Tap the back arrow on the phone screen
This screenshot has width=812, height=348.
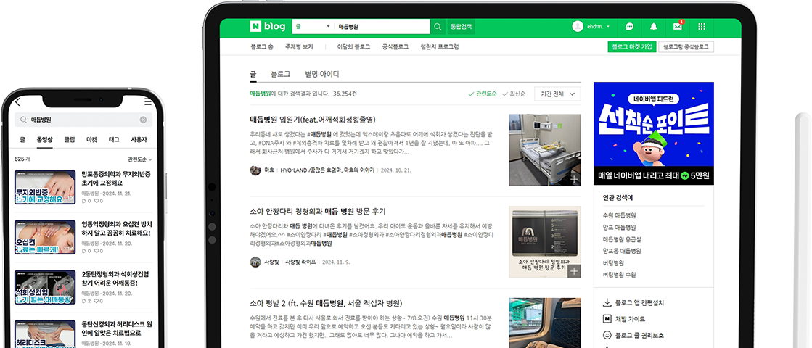18,102
